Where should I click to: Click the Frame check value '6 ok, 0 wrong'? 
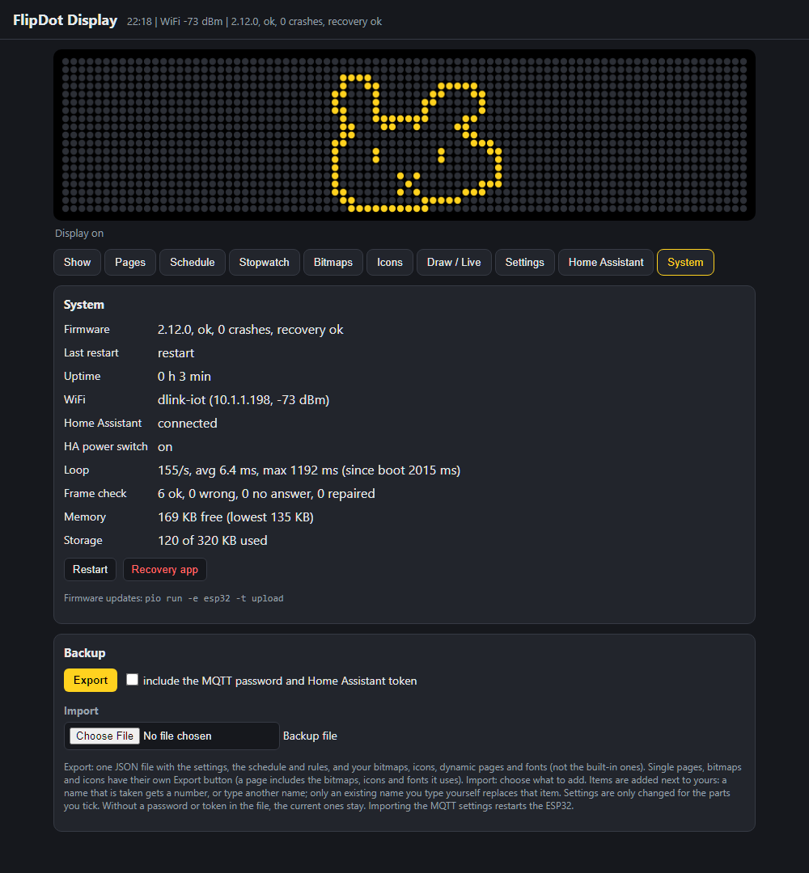pos(266,493)
